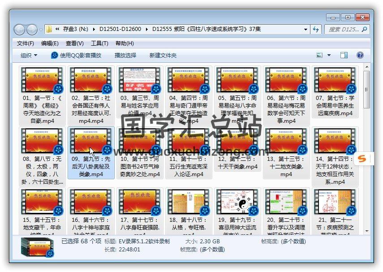This screenshot has width=383, height=272.
Task: Open the 编辑(E) menu
Action: tap(50, 43)
